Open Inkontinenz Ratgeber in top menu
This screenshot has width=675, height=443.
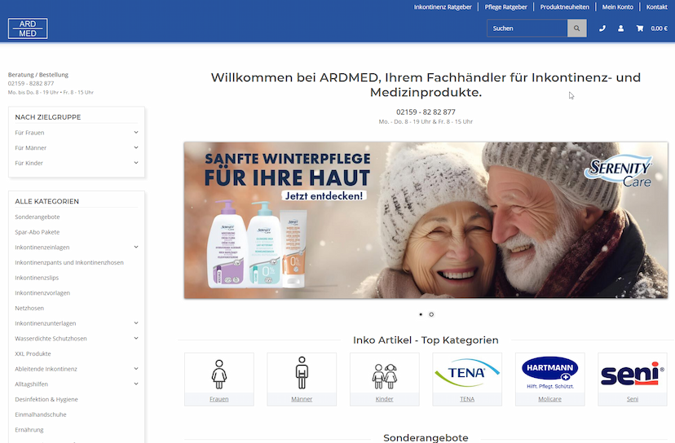click(443, 7)
